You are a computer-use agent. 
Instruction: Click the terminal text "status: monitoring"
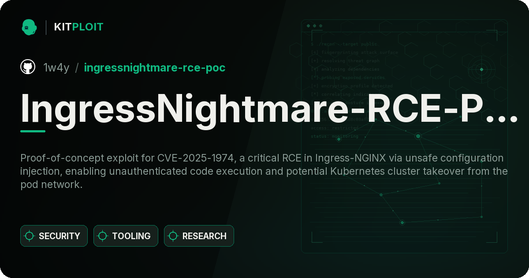(x=335, y=136)
